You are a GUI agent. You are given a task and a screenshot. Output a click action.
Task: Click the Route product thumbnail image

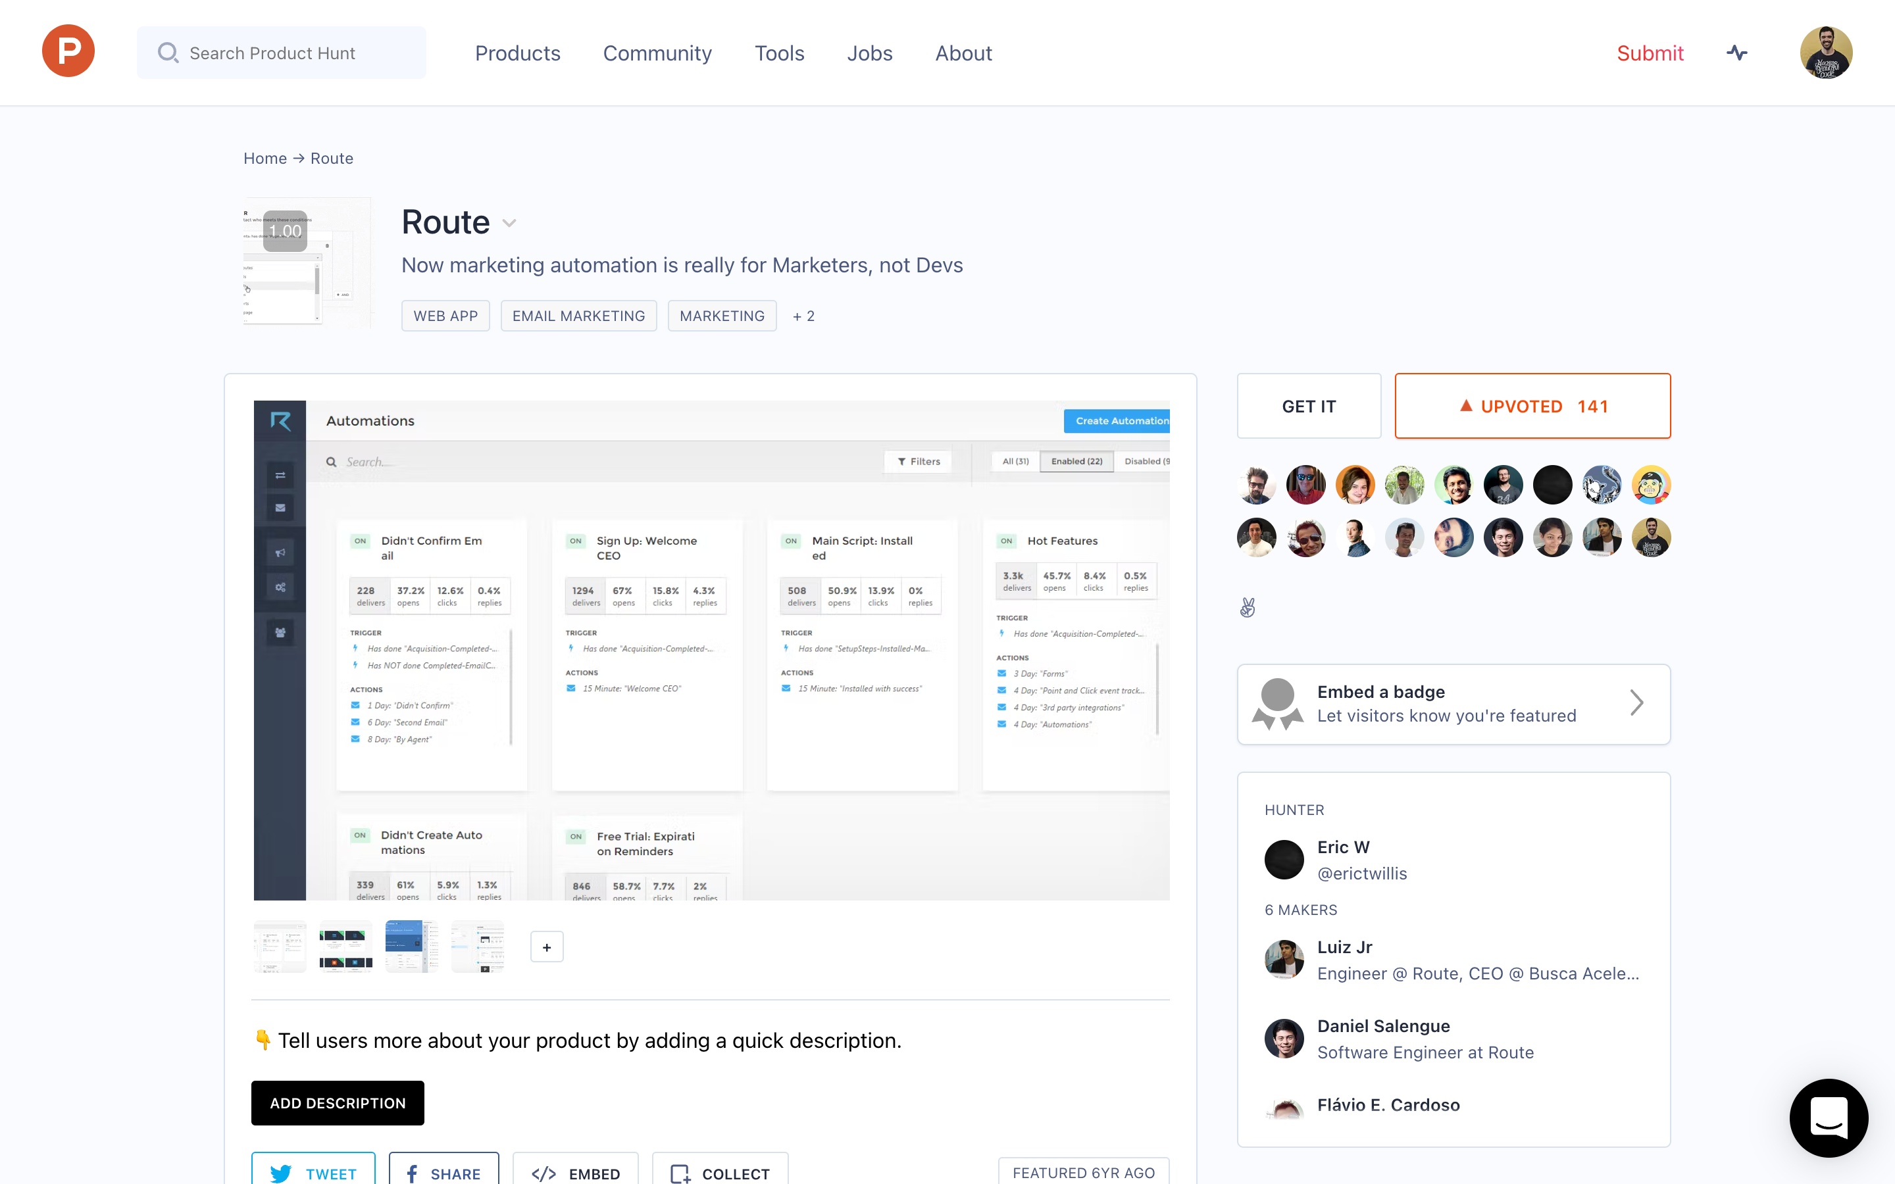tap(306, 263)
